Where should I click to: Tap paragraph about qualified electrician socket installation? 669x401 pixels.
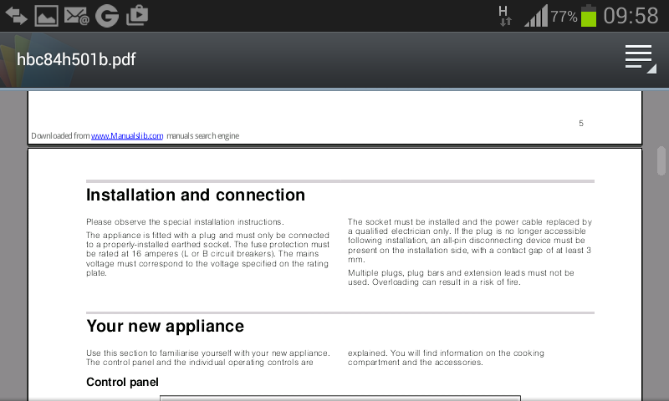[x=470, y=241]
